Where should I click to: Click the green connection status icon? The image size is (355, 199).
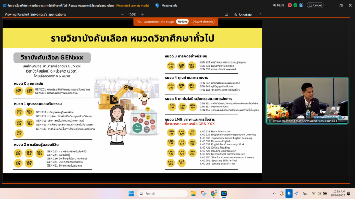pos(295,5)
